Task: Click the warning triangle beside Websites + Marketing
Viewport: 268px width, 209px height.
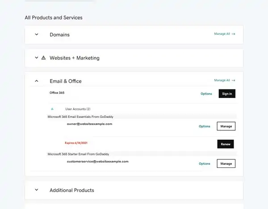Action: pyautogui.click(x=44, y=58)
